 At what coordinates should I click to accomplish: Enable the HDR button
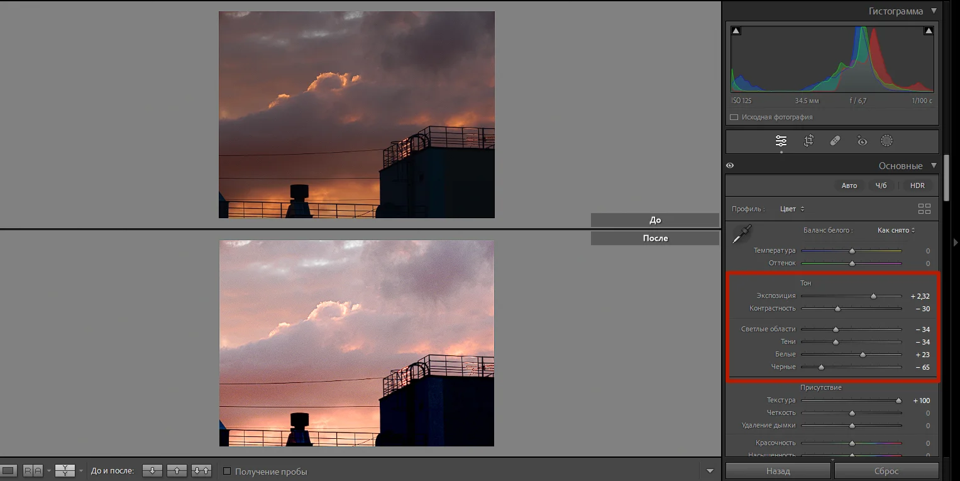(917, 185)
